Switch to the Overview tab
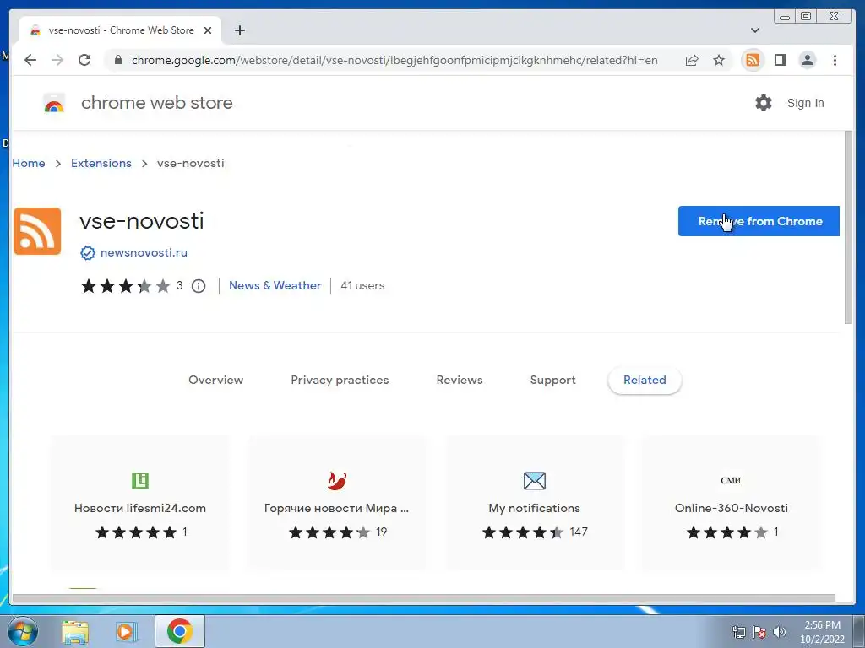 click(x=215, y=381)
